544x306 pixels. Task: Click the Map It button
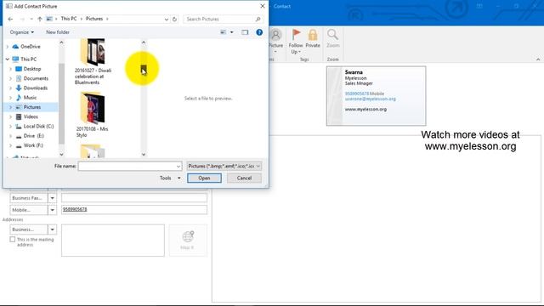188,241
